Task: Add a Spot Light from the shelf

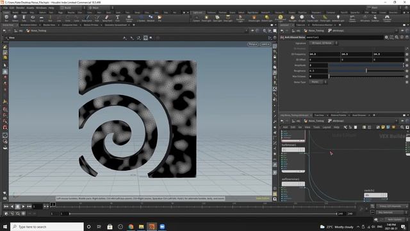Action: pos(217,18)
